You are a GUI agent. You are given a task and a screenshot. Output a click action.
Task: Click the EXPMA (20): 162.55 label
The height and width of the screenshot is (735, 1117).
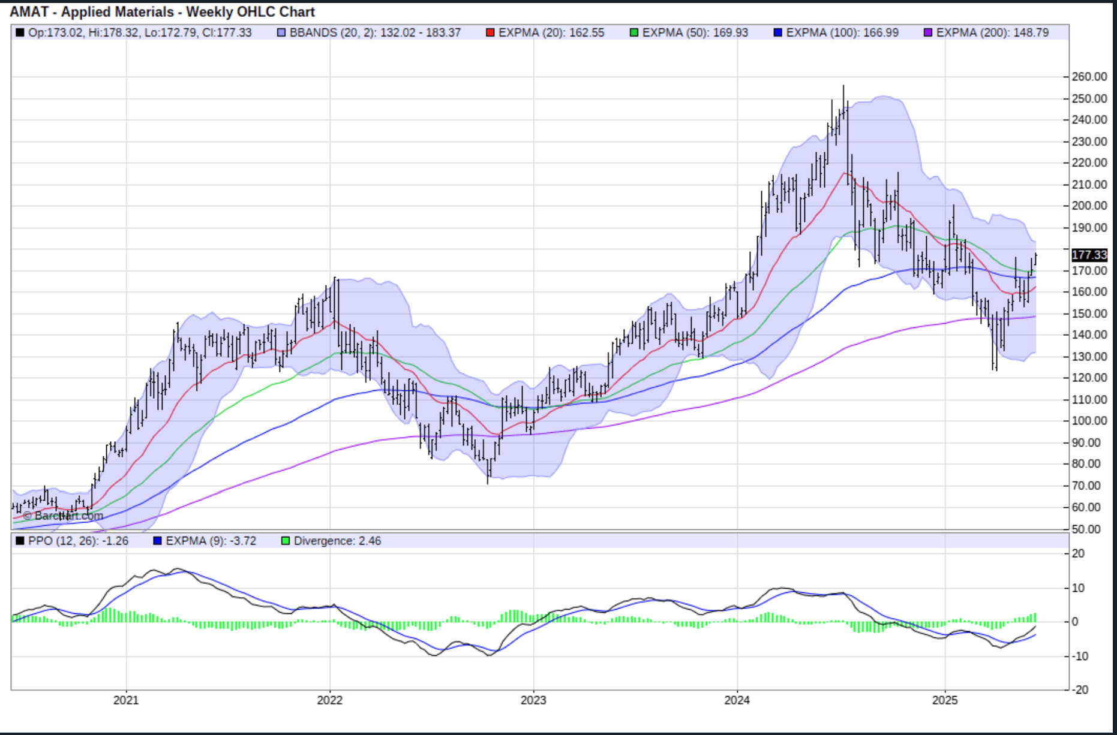click(x=551, y=32)
